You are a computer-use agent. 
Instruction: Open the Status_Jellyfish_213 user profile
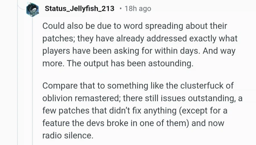click(79, 9)
